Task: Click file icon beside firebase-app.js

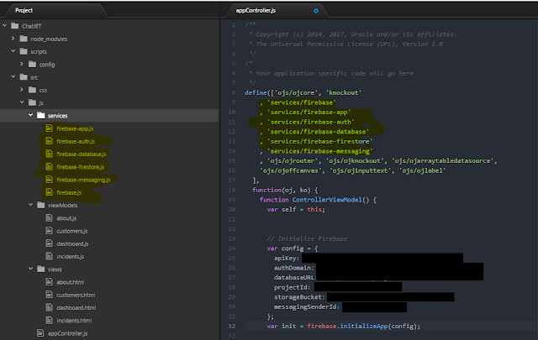Action: [x=49, y=128]
